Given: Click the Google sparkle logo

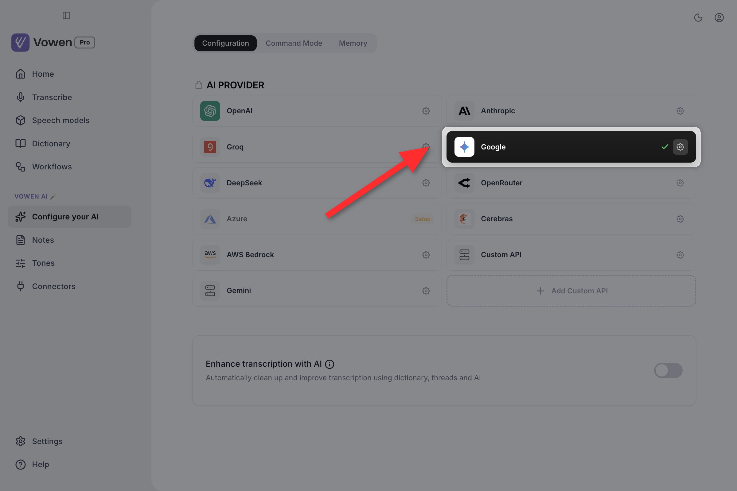Looking at the screenshot, I should [x=464, y=147].
